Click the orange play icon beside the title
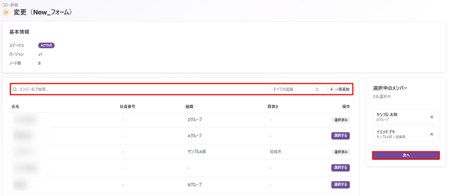Viewport: 451px width, 196px height. click(6, 12)
